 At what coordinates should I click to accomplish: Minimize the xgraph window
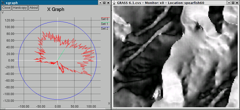[100, 3]
